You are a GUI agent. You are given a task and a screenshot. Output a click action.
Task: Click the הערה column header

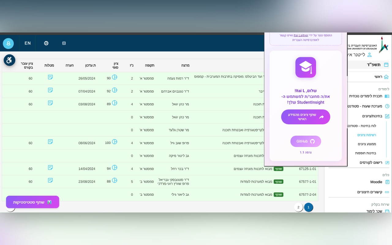[x=70, y=65]
